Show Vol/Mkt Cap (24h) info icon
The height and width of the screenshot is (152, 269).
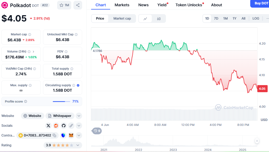(x=35, y=69)
